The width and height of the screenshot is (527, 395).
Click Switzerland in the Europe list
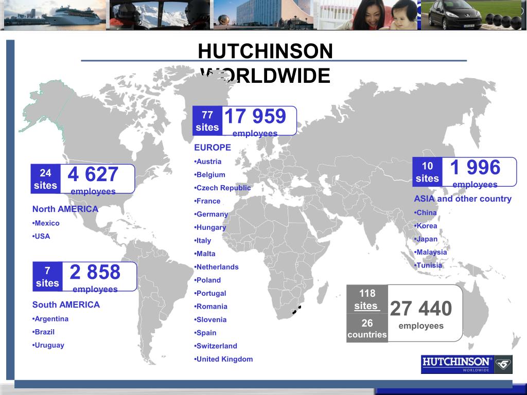[216, 346]
